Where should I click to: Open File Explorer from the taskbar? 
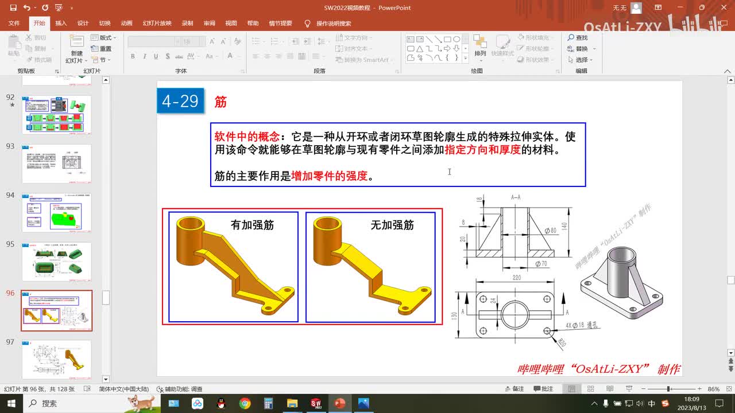tap(292, 403)
